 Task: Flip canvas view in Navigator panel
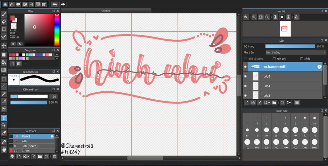pos(296,17)
